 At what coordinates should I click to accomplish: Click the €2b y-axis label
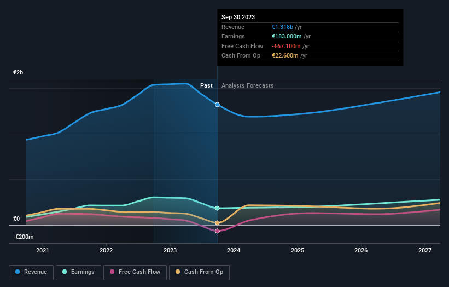pos(18,72)
